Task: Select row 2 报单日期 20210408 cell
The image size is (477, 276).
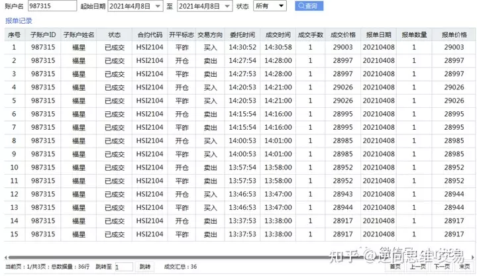Action: (378, 60)
